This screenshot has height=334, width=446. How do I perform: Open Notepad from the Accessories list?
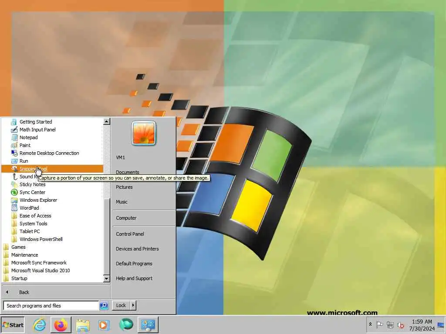click(x=28, y=137)
